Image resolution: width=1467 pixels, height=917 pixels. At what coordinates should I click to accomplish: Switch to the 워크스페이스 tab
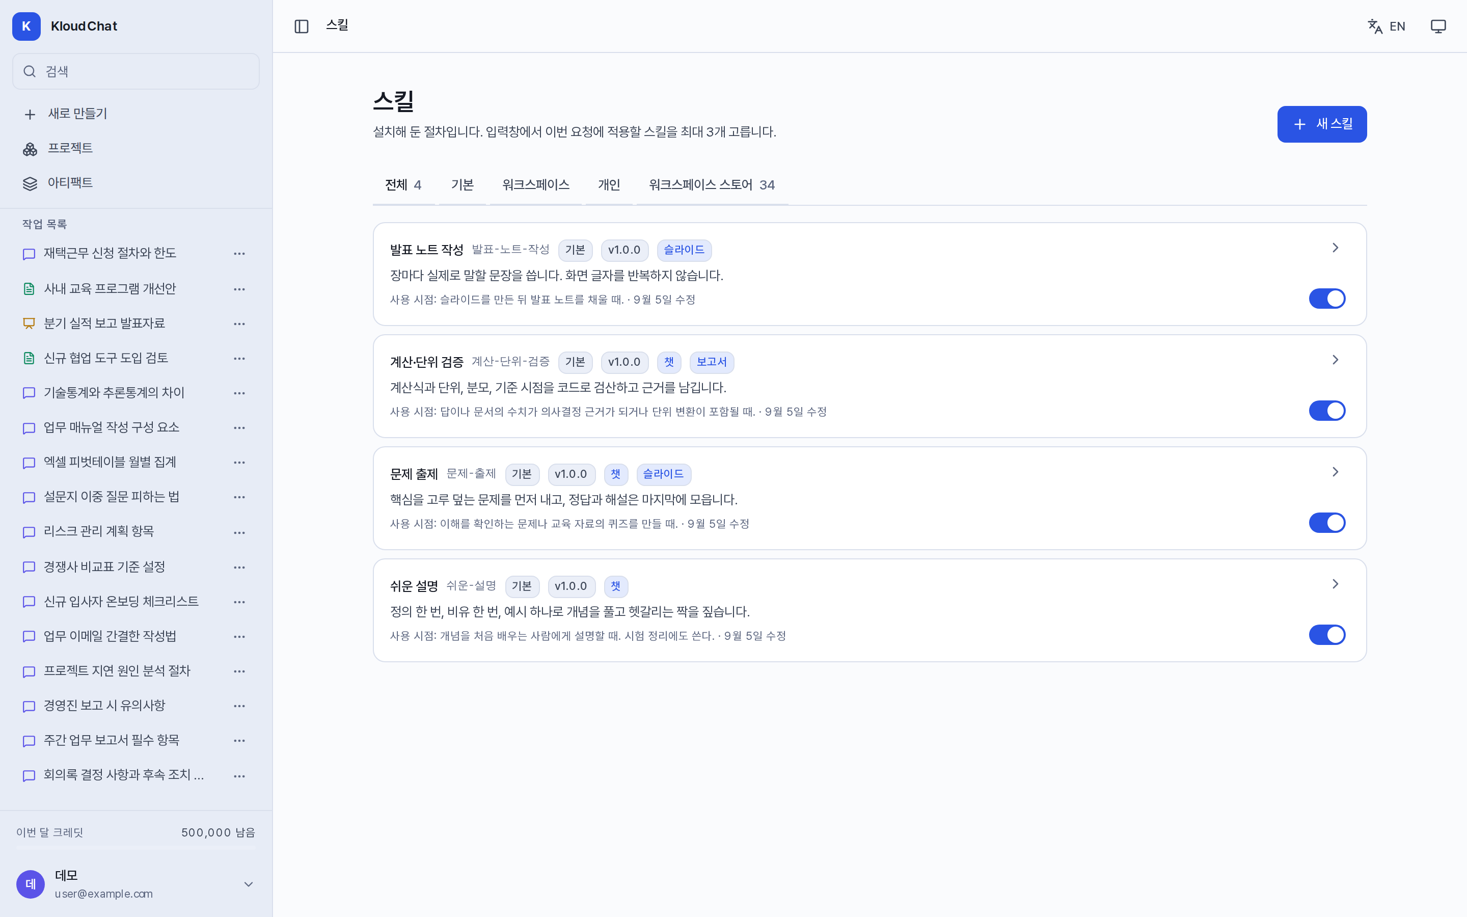[535, 185]
